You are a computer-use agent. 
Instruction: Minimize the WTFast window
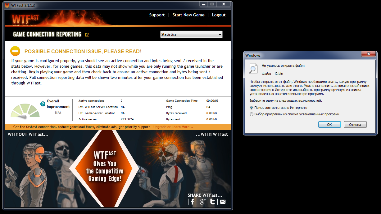(x=203, y=4)
